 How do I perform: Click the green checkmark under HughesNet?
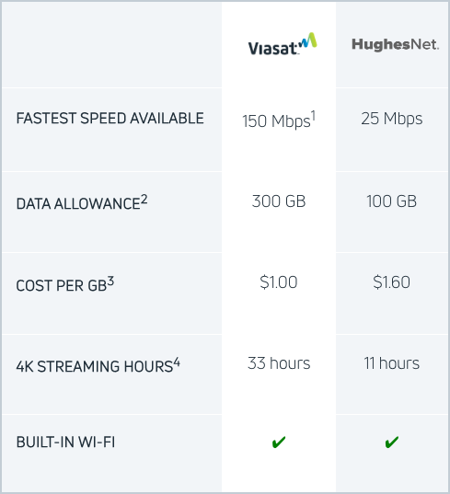click(x=392, y=442)
